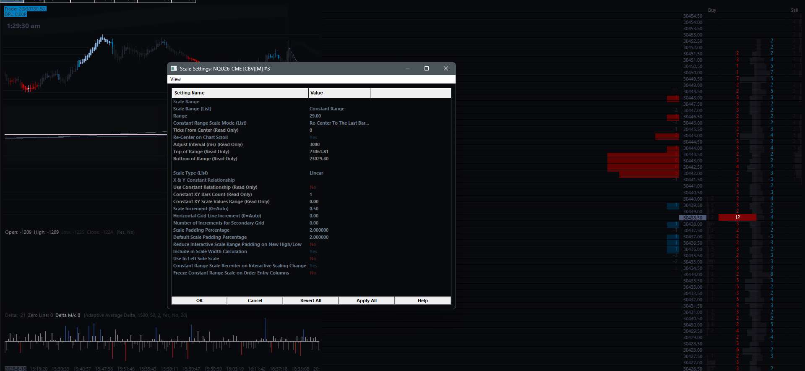Screen dimensions: 805x371
Task: Select the Scale Range section header row
Action: point(311,102)
